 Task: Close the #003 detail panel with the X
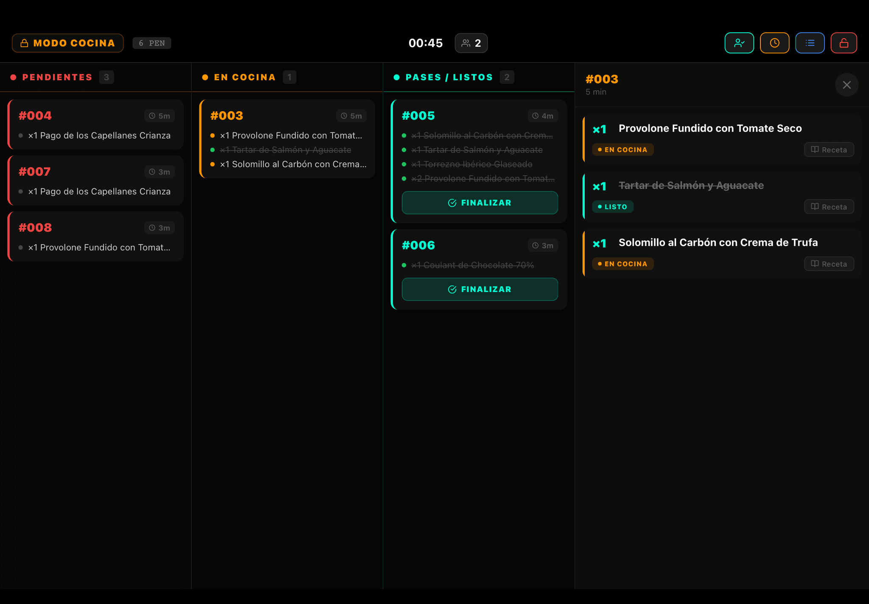847,84
